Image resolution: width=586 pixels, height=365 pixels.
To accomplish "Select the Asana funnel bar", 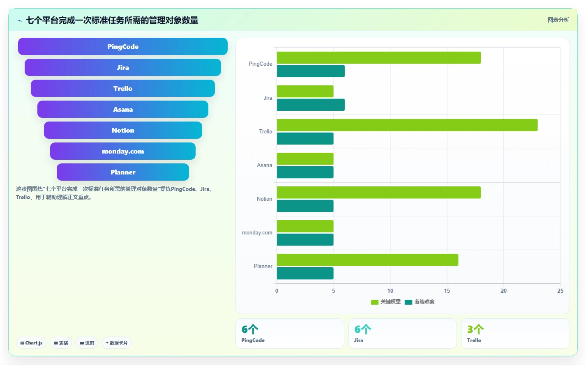I will click(123, 109).
